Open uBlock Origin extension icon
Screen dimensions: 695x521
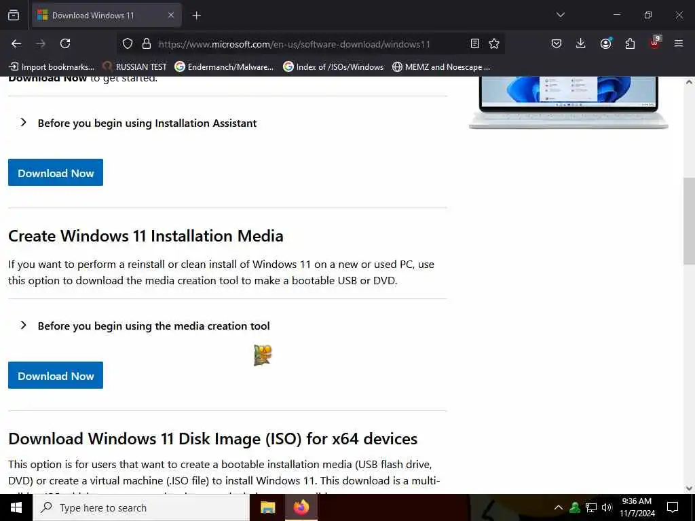pyautogui.click(x=655, y=43)
